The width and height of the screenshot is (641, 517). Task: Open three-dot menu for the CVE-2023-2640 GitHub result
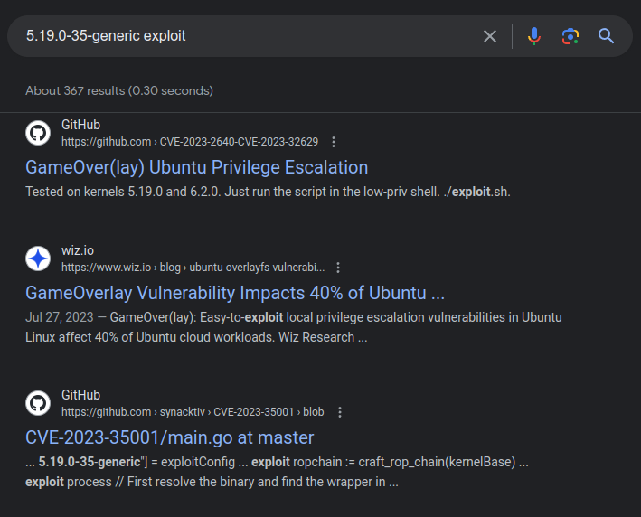pos(334,142)
